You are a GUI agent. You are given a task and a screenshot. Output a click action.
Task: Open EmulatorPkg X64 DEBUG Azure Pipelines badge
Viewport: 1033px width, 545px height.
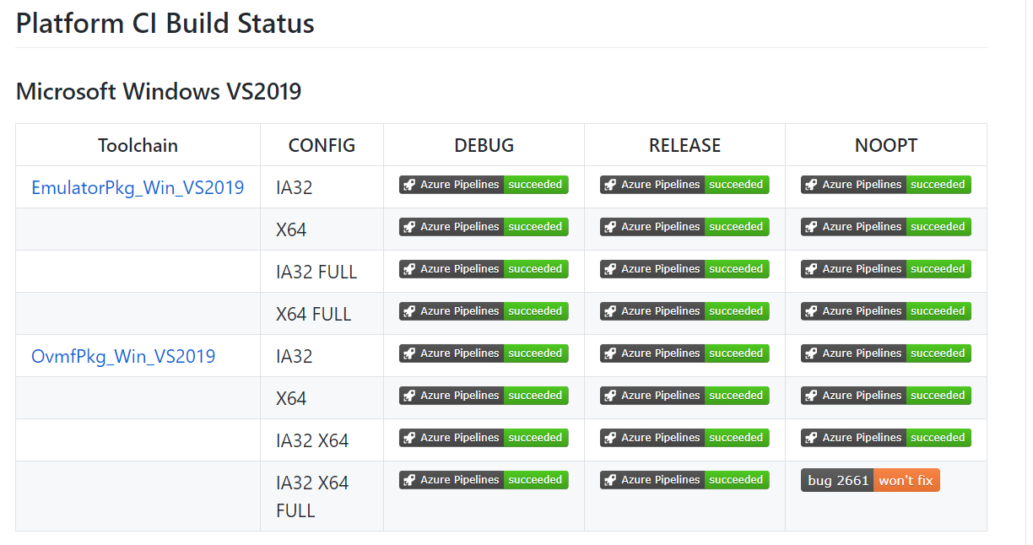pos(484,227)
